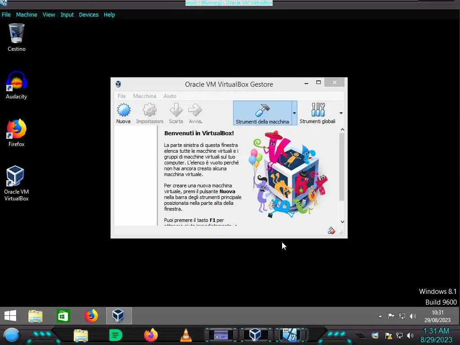This screenshot has width=460, height=345.
Task: Open the Macchina menu
Action: click(145, 96)
